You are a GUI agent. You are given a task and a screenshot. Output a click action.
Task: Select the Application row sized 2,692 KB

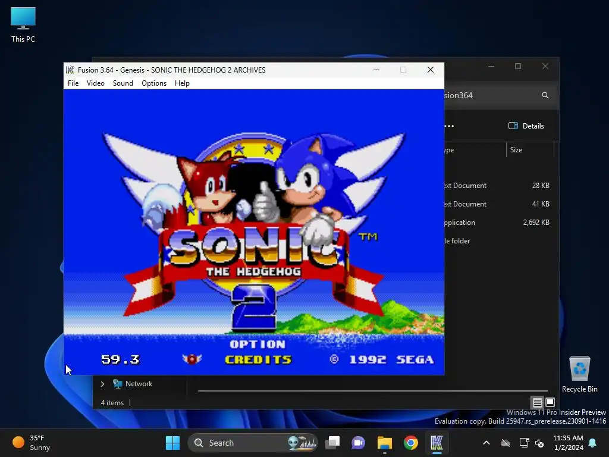click(499, 223)
